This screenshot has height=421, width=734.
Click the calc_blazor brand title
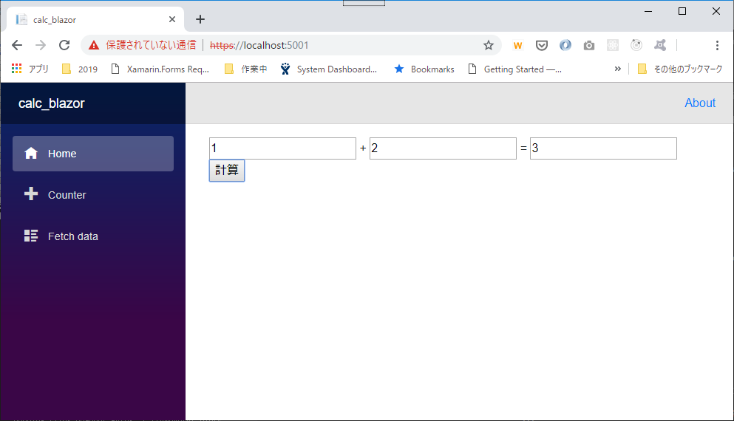[52, 103]
